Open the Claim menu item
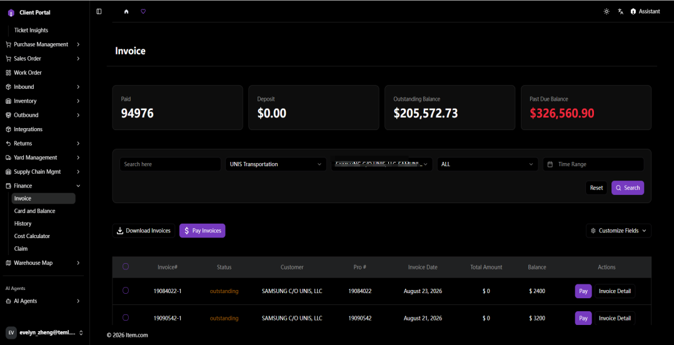This screenshot has height=345, width=674. tap(21, 248)
